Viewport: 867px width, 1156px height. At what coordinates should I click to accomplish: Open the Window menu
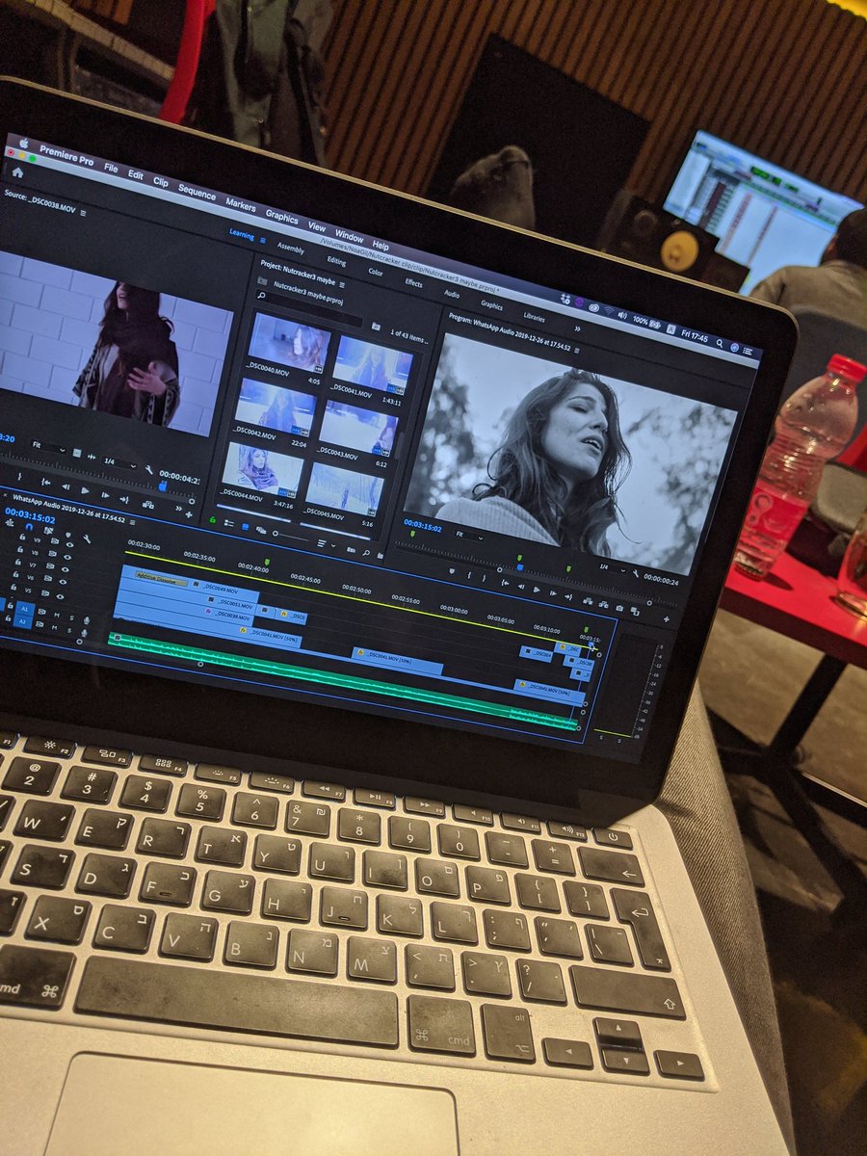(x=349, y=236)
